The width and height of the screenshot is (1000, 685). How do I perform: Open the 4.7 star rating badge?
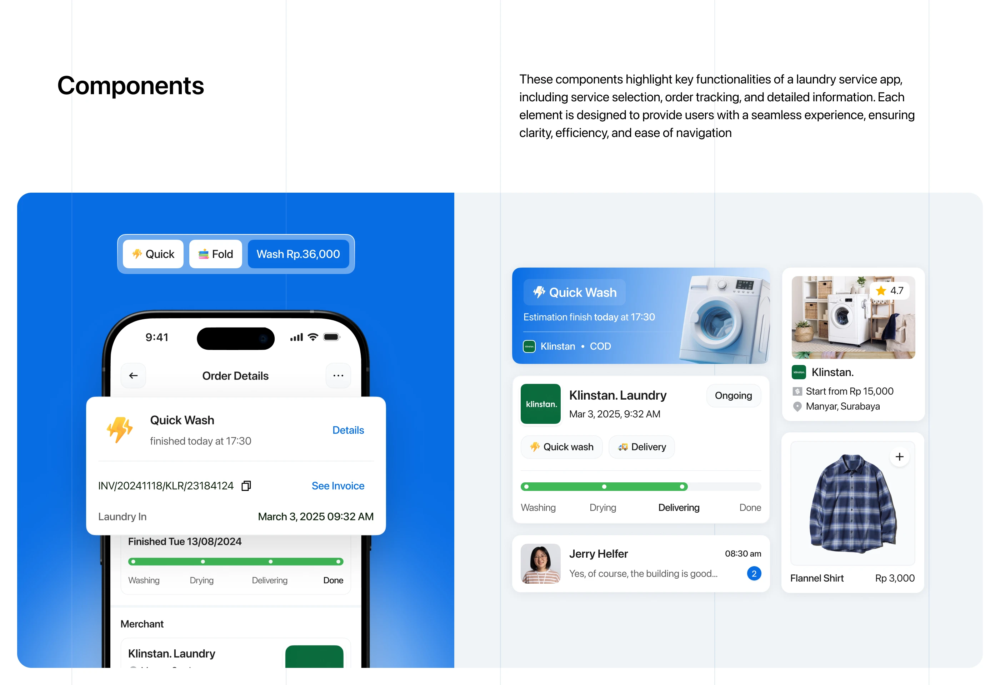pyautogui.click(x=889, y=291)
